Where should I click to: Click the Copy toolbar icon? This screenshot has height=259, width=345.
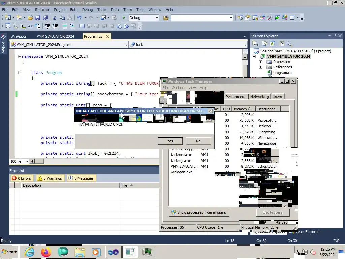pos(62,18)
